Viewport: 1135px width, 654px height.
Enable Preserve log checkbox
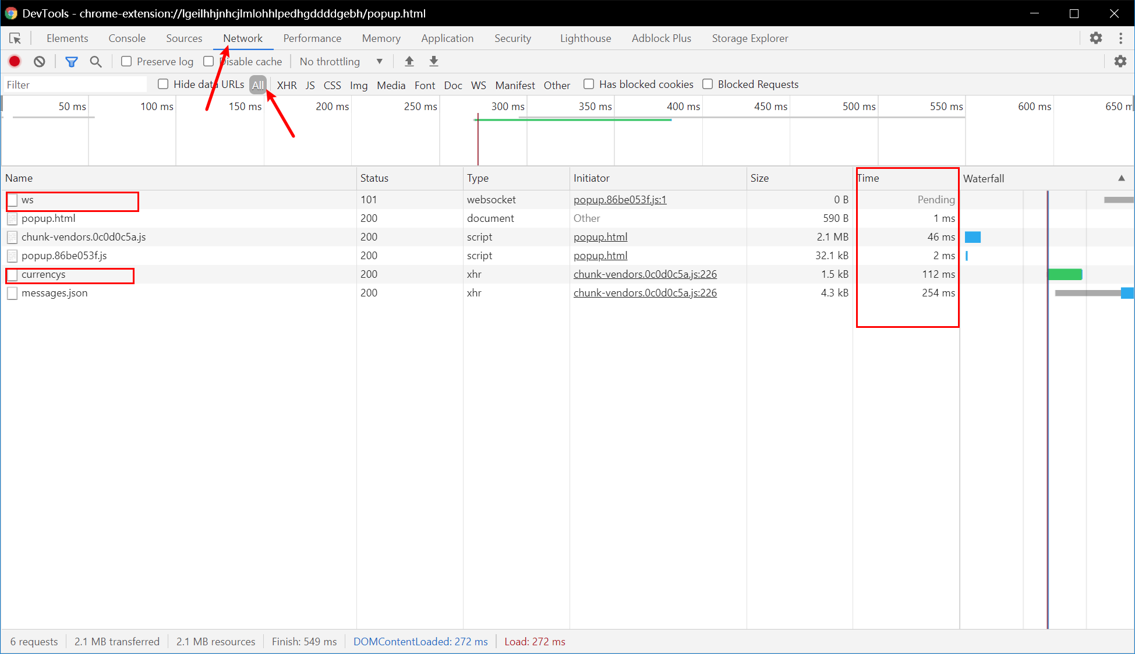pyautogui.click(x=126, y=61)
